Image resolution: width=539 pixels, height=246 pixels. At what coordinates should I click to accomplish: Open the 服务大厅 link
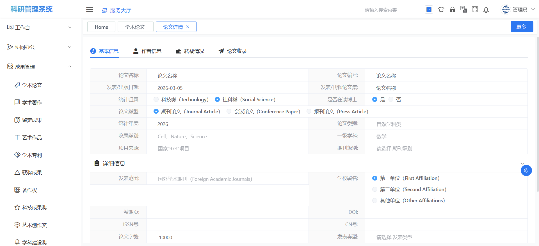(117, 10)
